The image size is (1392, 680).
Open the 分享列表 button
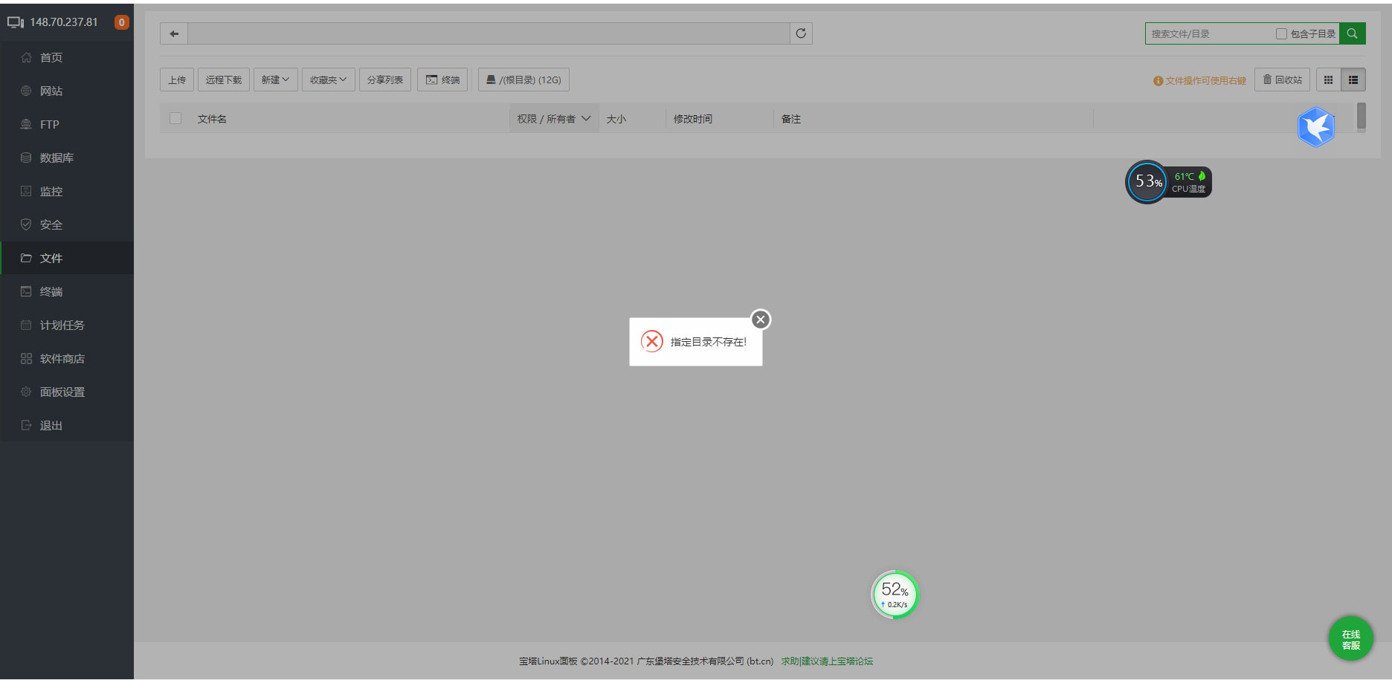[x=385, y=80]
